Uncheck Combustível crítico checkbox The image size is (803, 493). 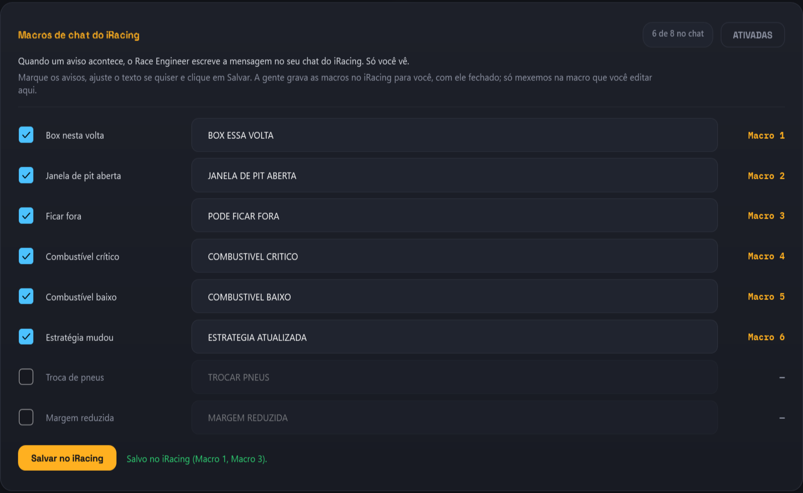tap(26, 256)
